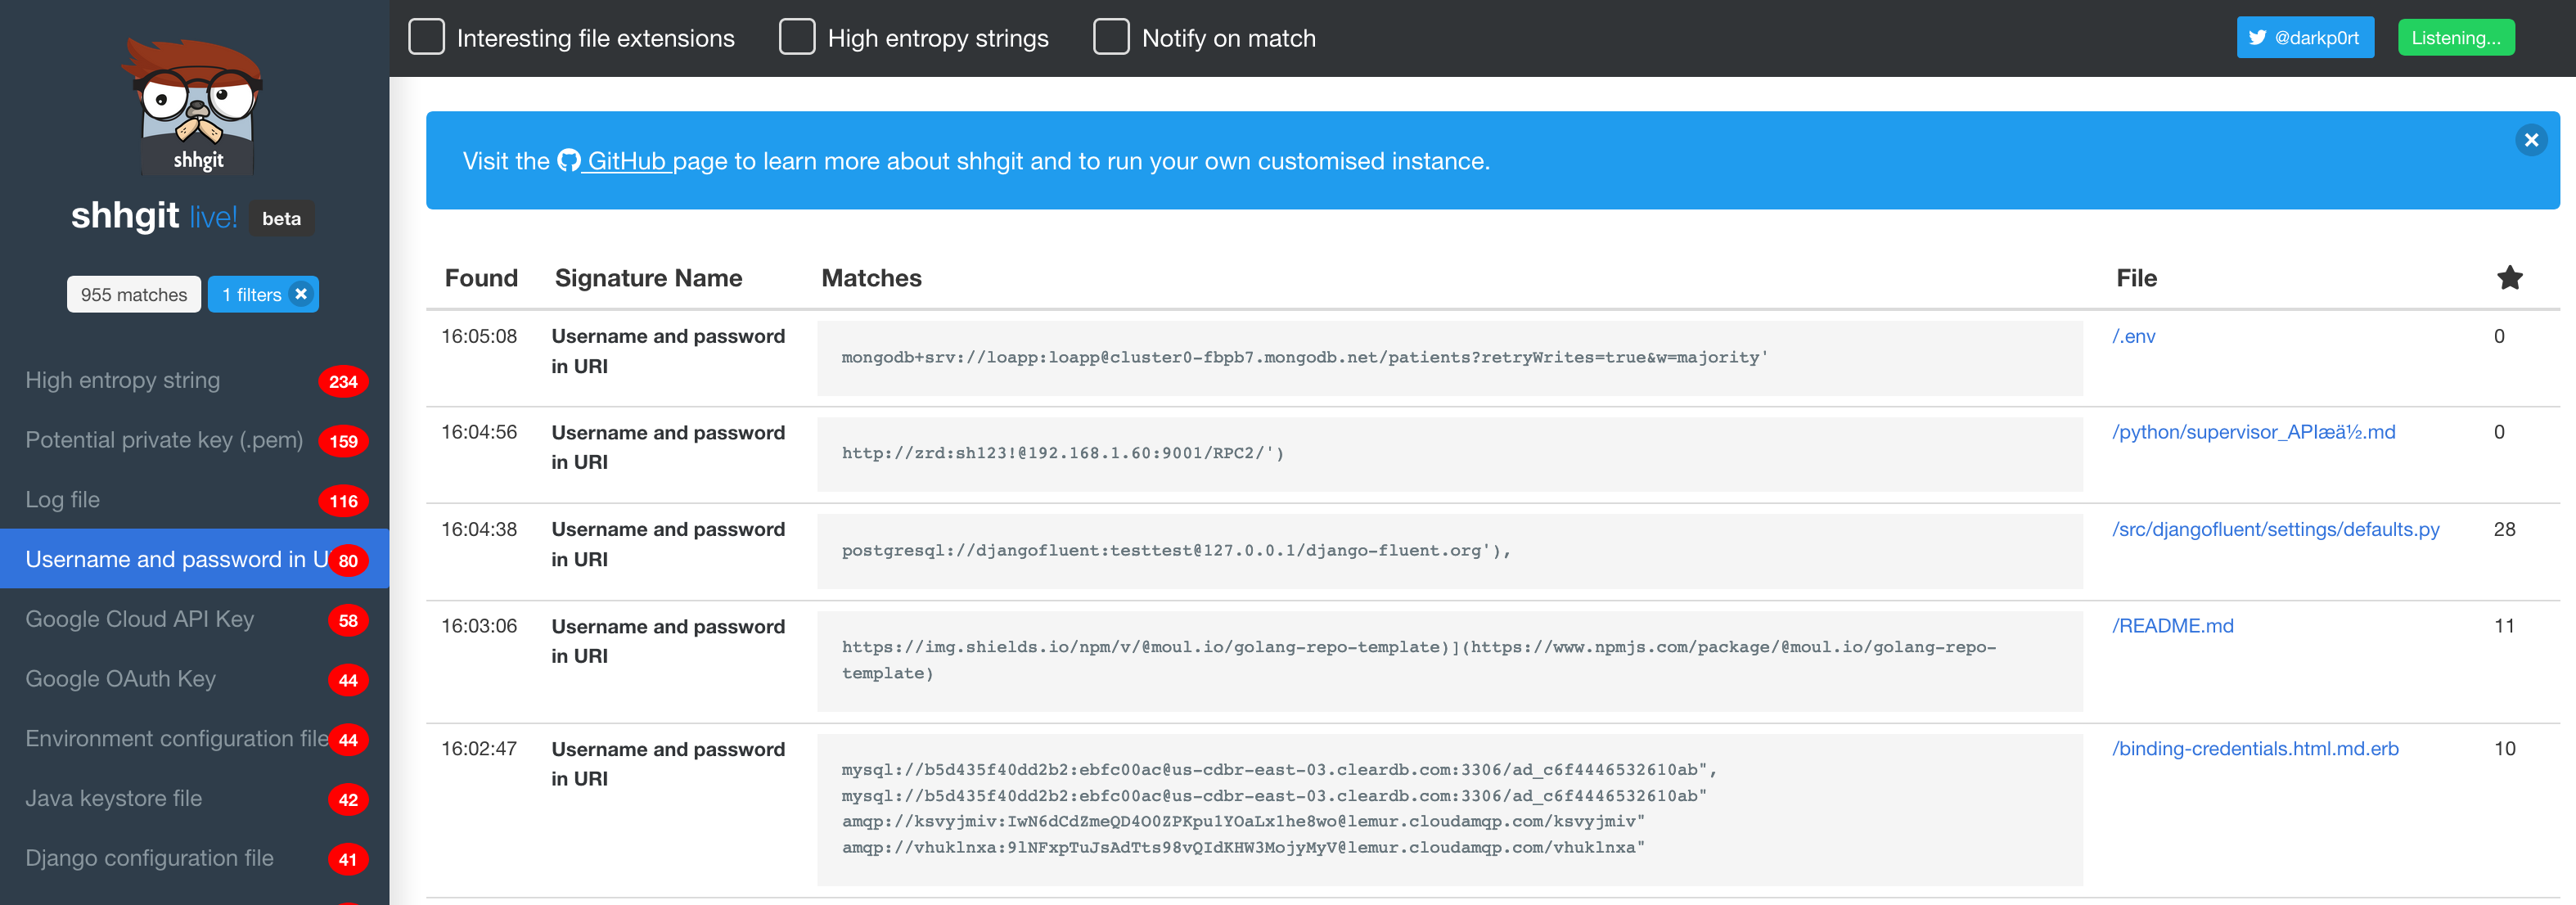Toggle High entropy strings checkbox
The image size is (2576, 905).
tap(797, 37)
